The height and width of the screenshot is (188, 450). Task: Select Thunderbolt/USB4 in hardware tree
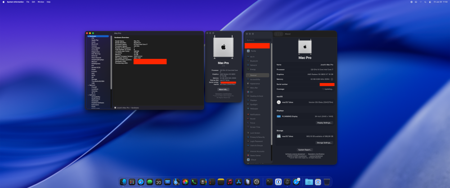click(x=98, y=81)
